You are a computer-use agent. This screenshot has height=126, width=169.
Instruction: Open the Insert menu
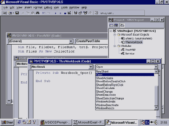coord(28,8)
